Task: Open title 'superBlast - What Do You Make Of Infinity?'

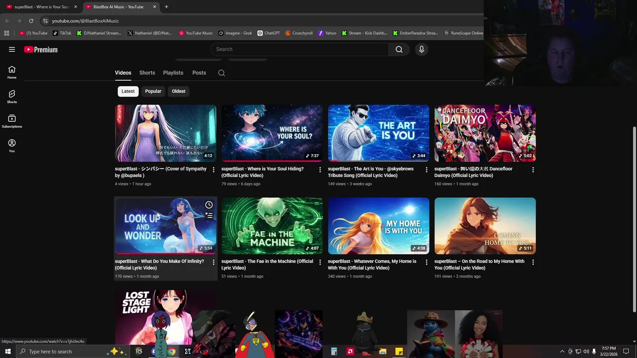Action: tap(159, 265)
